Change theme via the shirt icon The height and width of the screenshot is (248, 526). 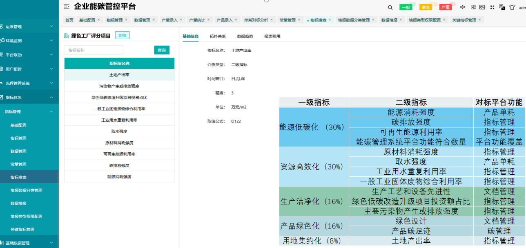[512, 7]
